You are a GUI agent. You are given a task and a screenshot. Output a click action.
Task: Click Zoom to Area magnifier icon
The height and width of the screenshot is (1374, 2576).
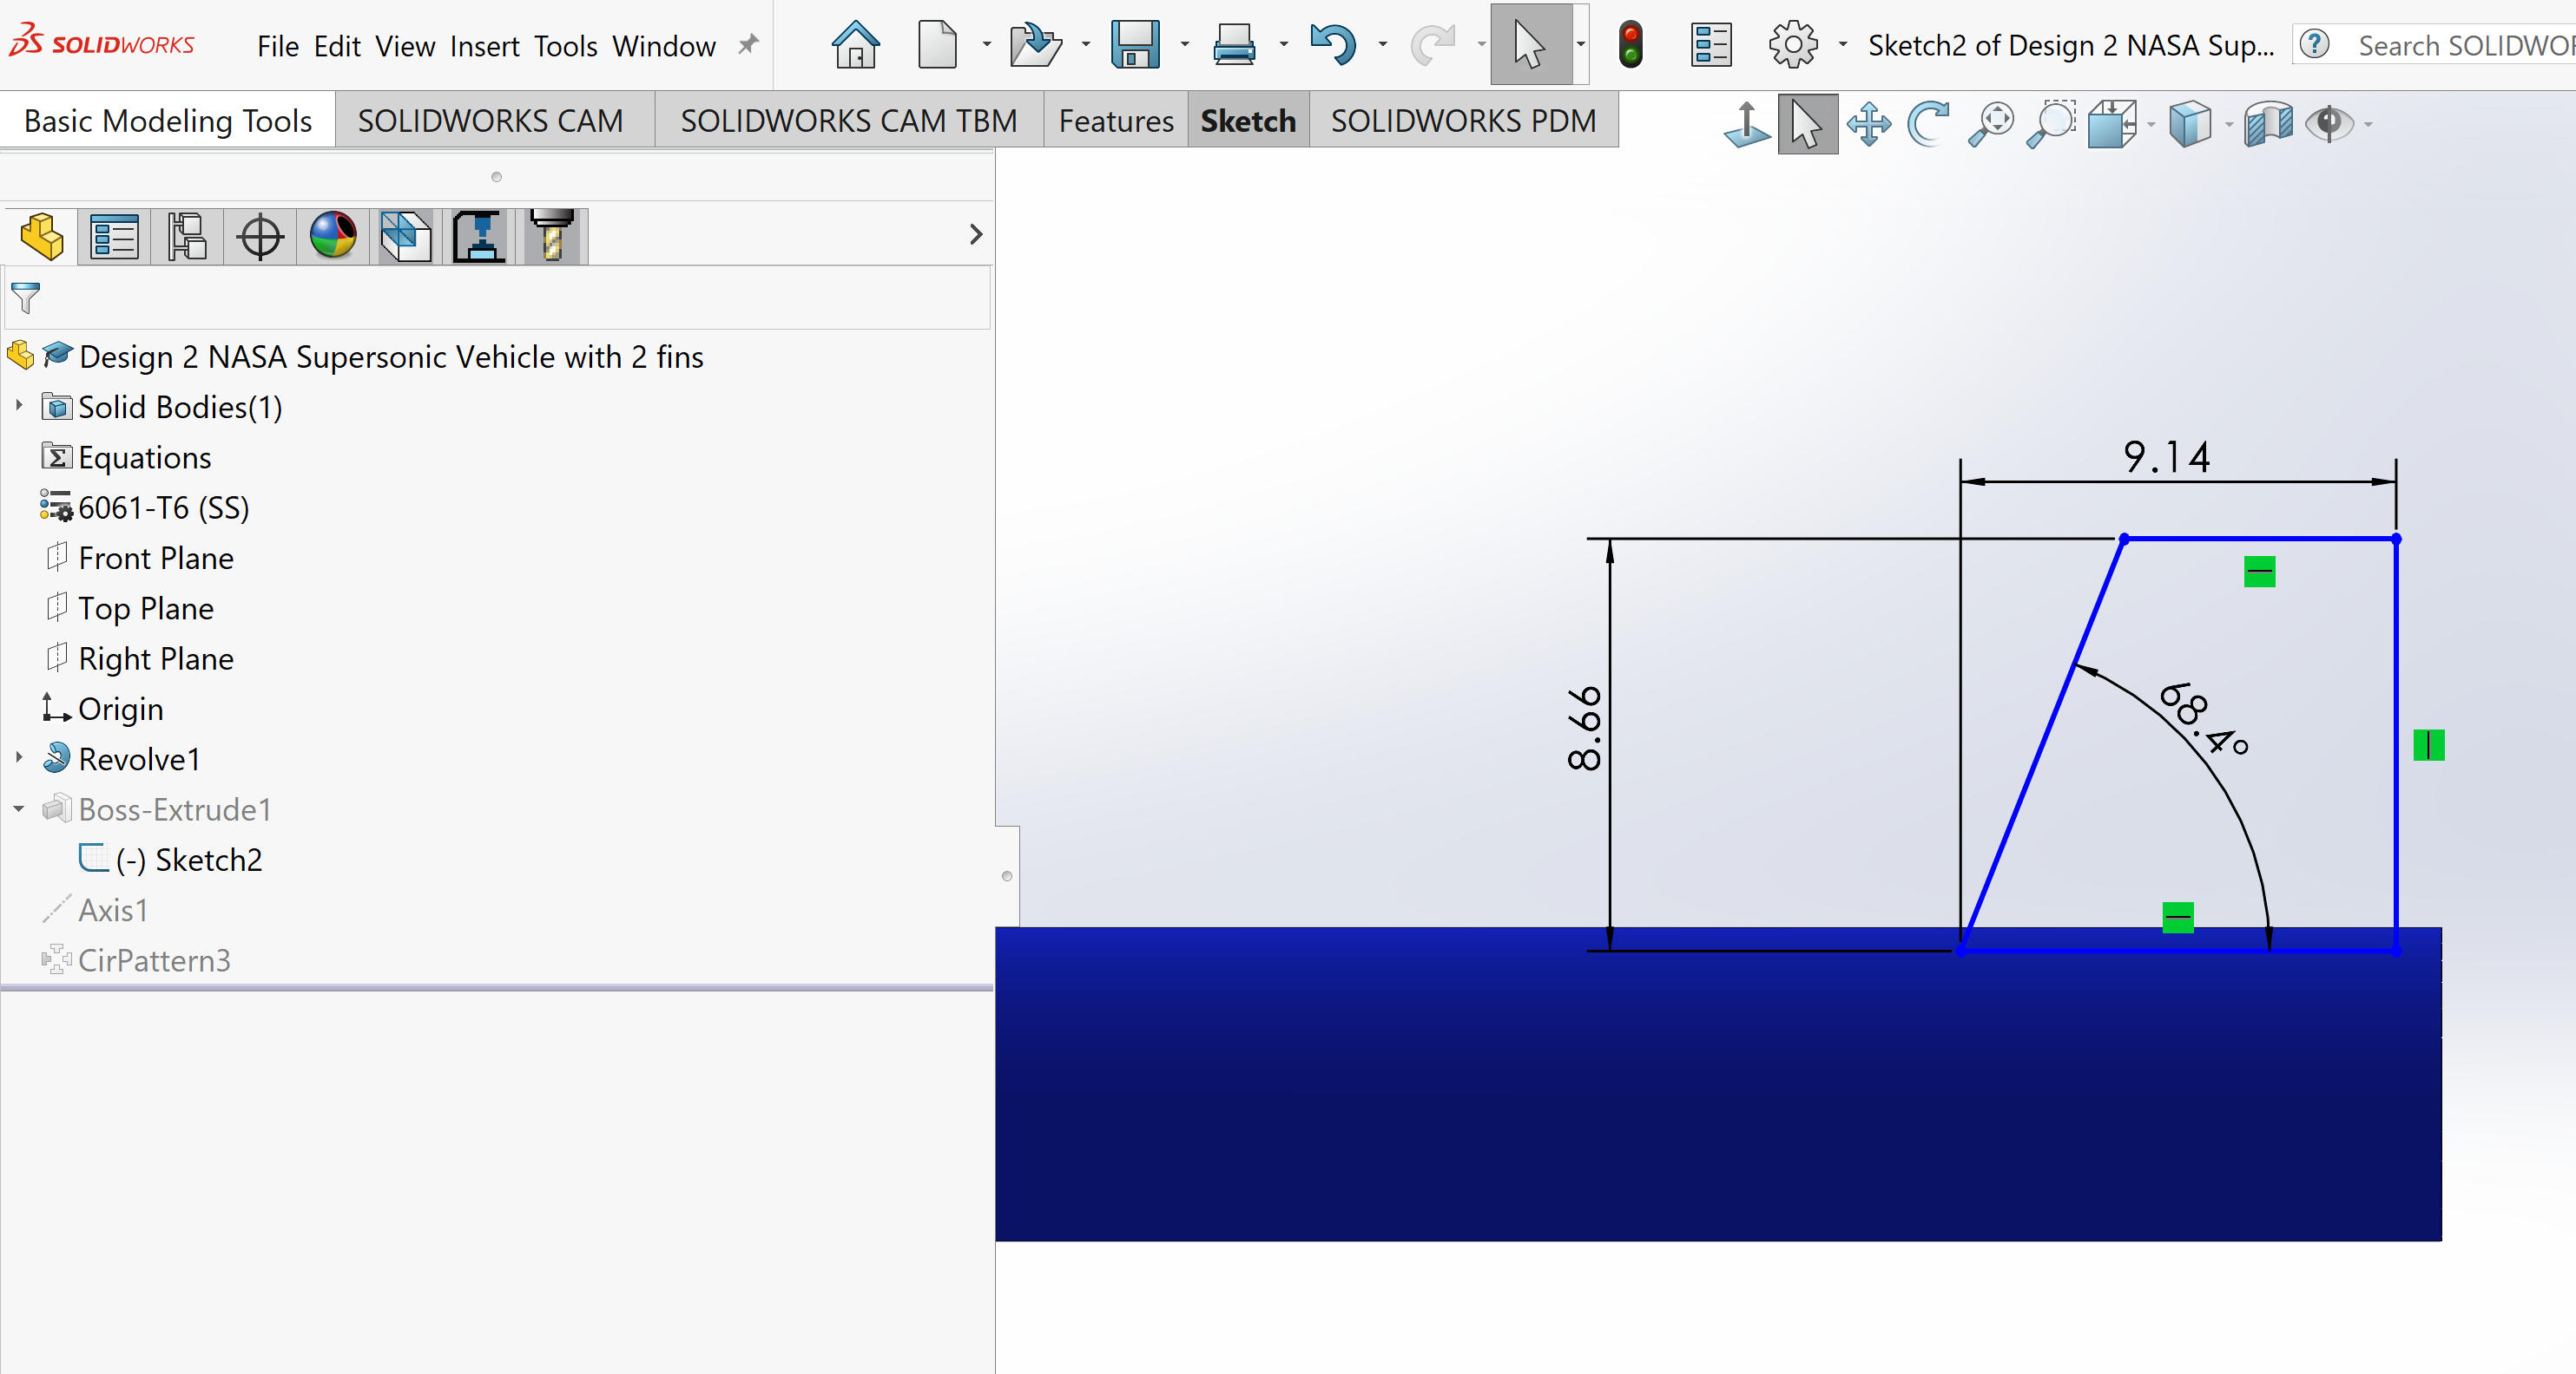2051,125
